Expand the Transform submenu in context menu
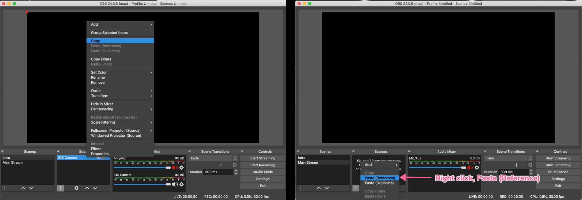Viewport: 582px width, 200px height. 120,96
